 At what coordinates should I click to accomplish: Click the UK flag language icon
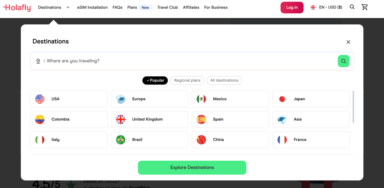pos(313,7)
